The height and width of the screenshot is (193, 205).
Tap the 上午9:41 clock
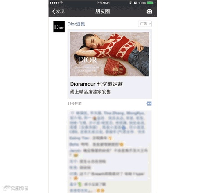coord(103,3)
